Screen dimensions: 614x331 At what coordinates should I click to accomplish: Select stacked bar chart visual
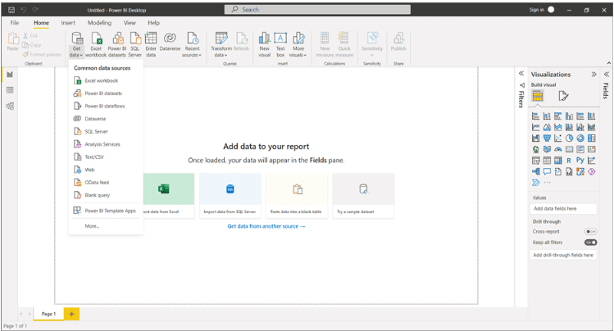click(535, 116)
